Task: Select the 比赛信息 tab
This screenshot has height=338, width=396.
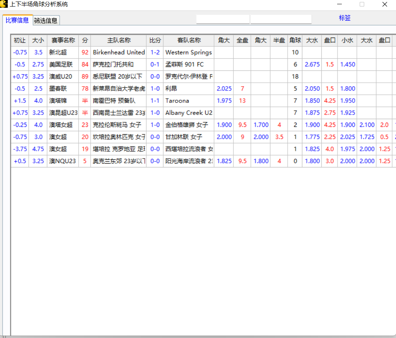Action: pyautogui.click(x=17, y=20)
